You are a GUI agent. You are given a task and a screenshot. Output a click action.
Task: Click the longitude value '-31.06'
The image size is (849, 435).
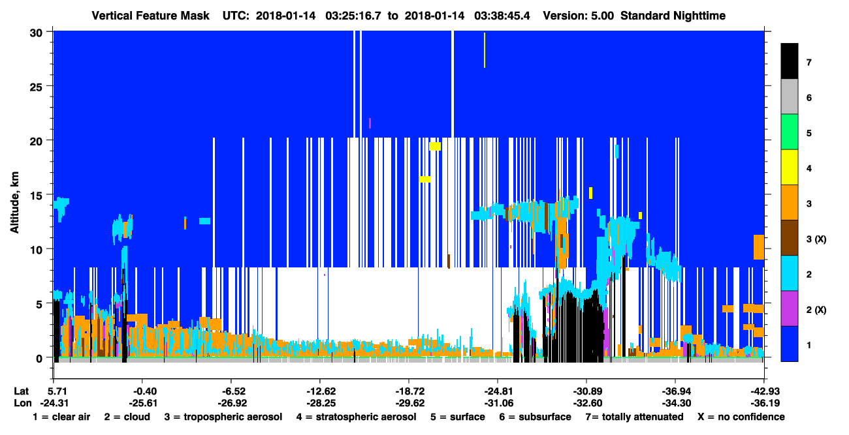point(497,403)
